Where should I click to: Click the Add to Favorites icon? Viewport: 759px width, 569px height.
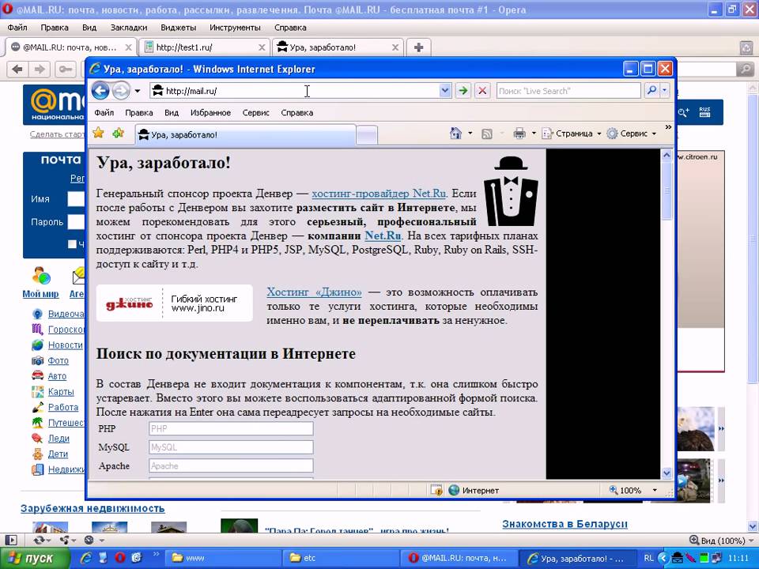118,133
